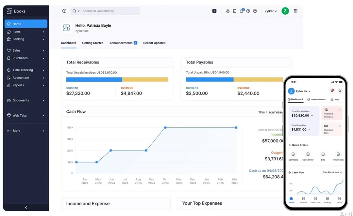Open Zylker Inc. dropdown in phone
The image size is (353, 216).
(x=303, y=91)
